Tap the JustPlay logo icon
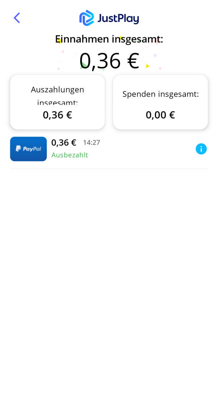 point(86,18)
